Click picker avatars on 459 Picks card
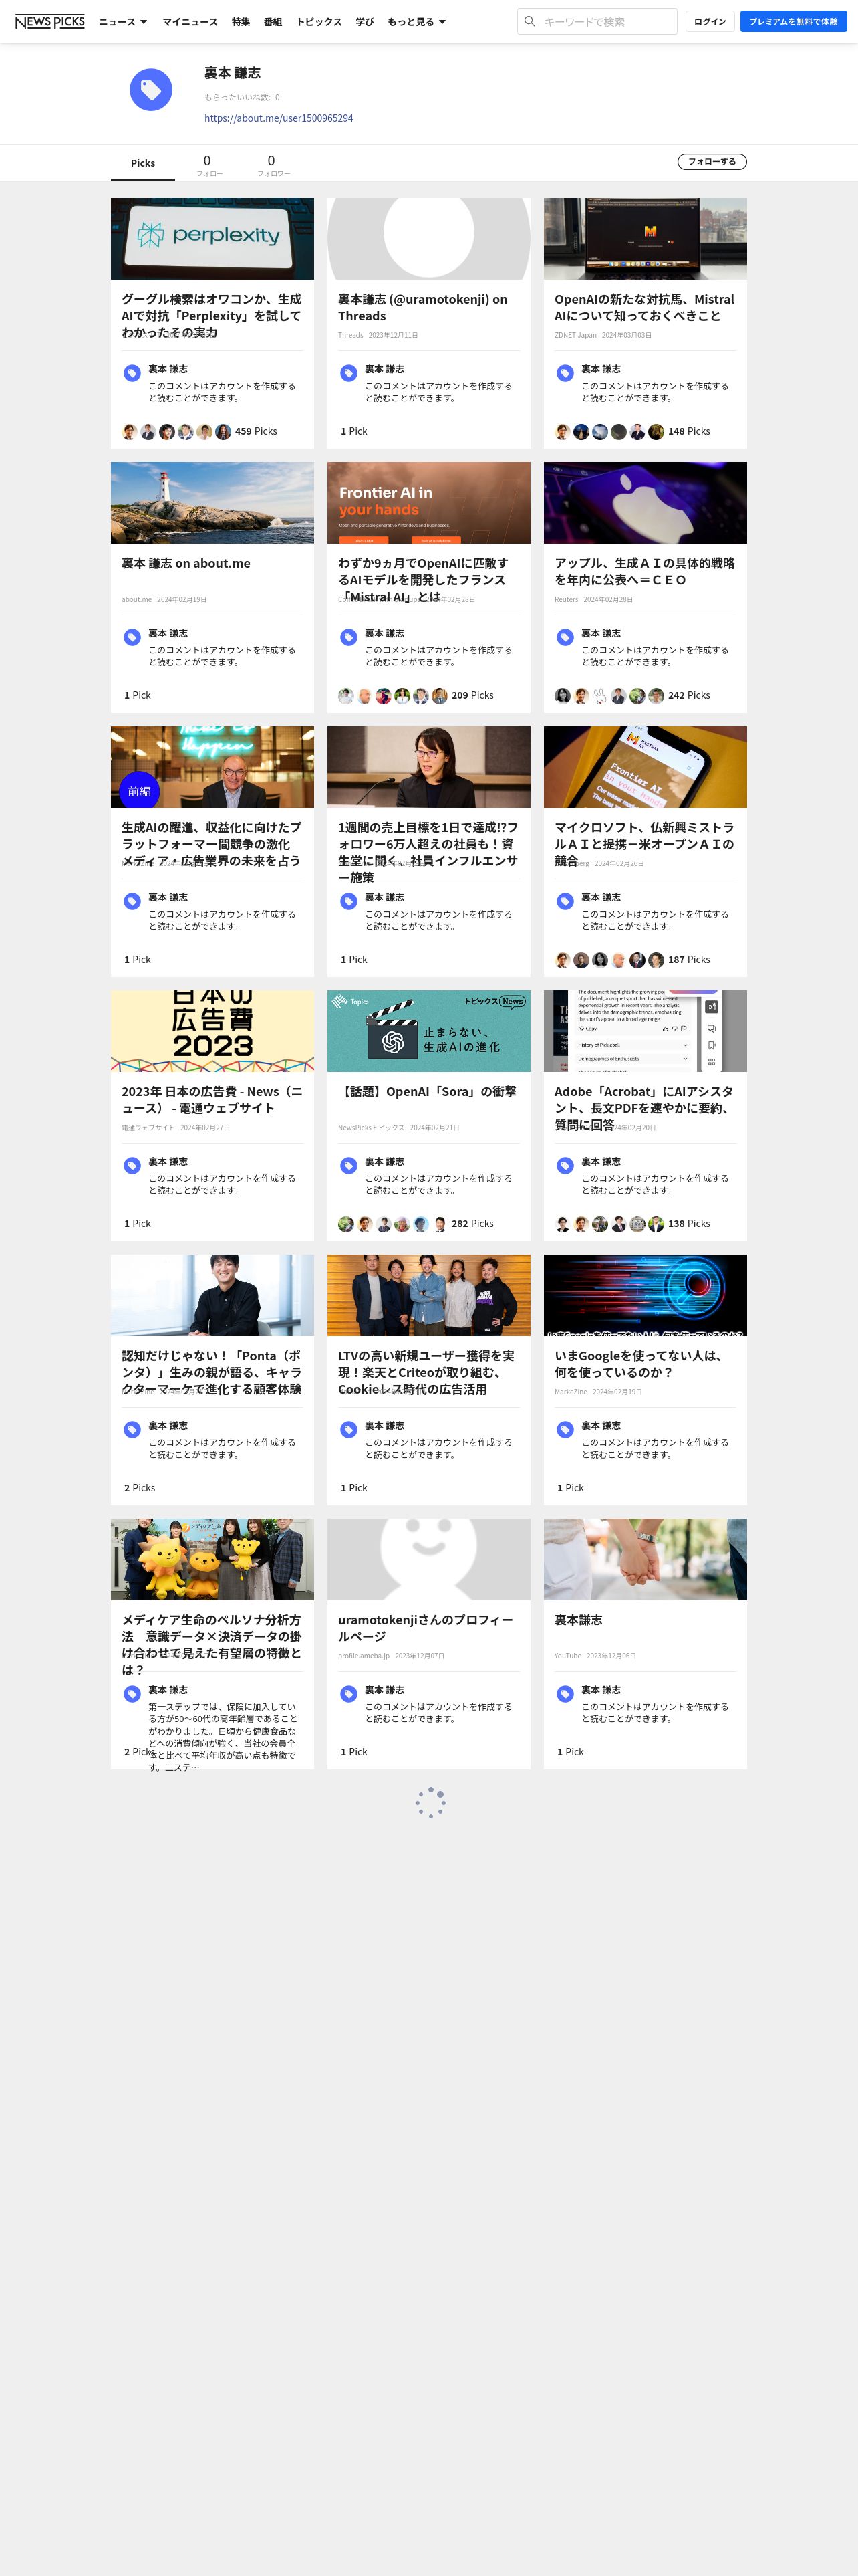The image size is (858, 2576). pyautogui.click(x=176, y=432)
